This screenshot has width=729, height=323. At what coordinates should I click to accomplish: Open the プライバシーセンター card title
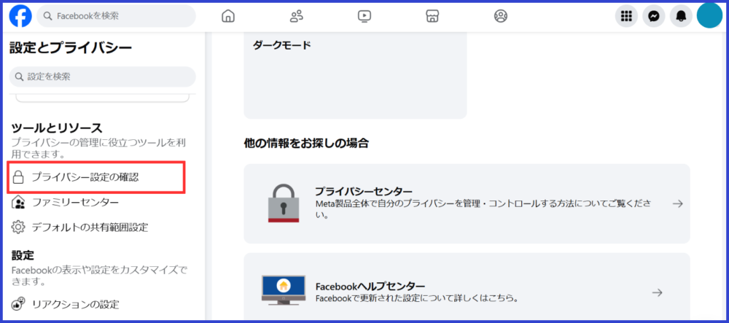click(364, 192)
